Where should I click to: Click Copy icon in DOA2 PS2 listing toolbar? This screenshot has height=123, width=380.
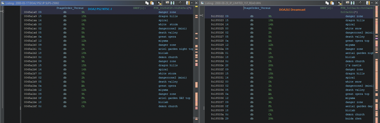coord(147,3)
